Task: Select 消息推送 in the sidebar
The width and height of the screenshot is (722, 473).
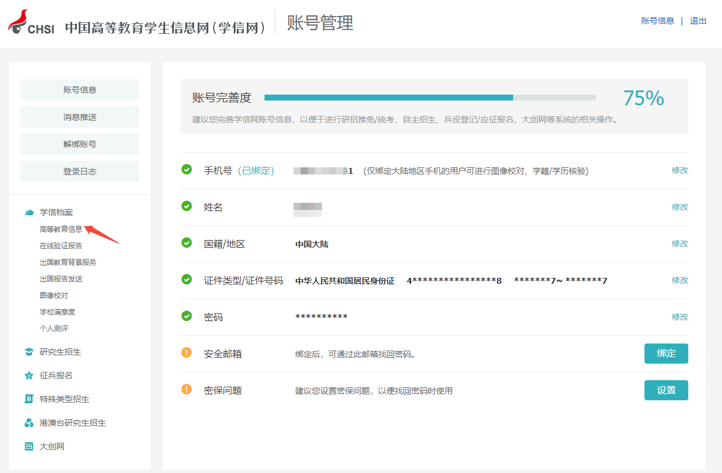Action: tap(80, 117)
